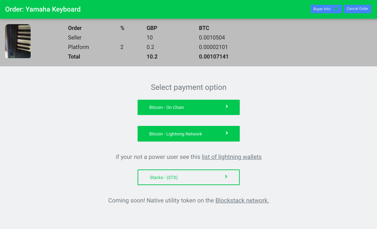This screenshot has height=229, width=377.
Task: Follow the Blockstack network link
Action: point(242,200)
